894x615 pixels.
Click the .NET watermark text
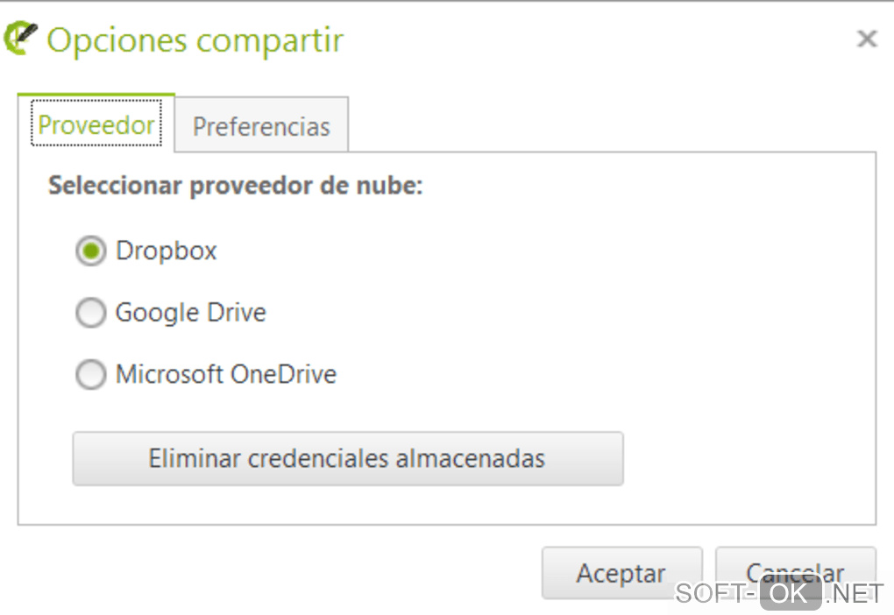pos(855,593)
